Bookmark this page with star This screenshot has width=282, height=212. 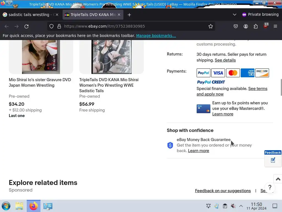(x=211, y=26)
